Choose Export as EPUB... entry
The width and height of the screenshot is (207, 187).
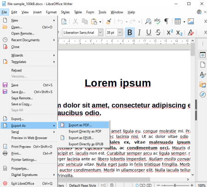pos(84,138)
